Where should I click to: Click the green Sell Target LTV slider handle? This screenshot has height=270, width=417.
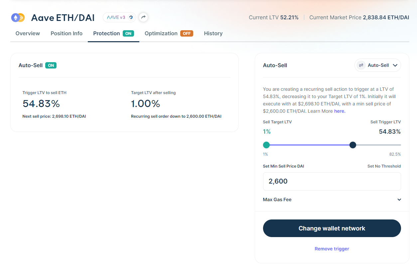pyautogui.click(x=266, y=145)
